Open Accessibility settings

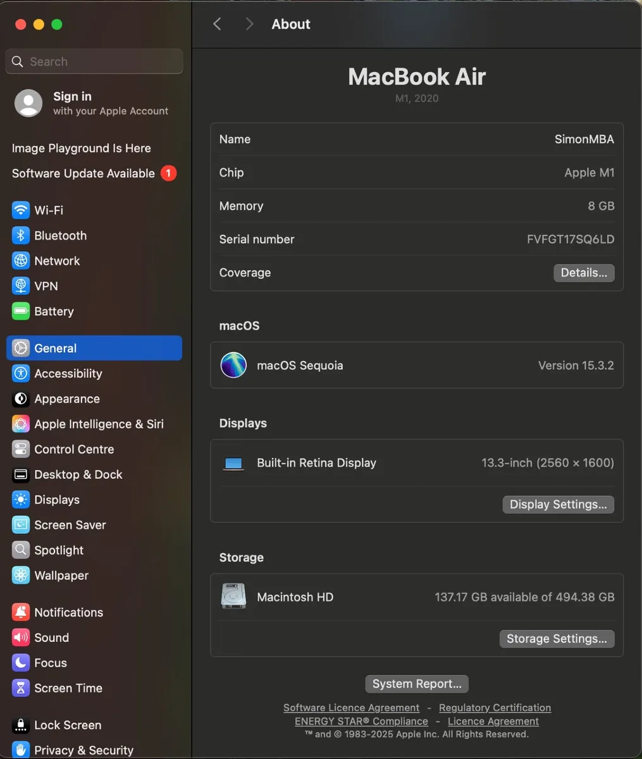[68, 373]
